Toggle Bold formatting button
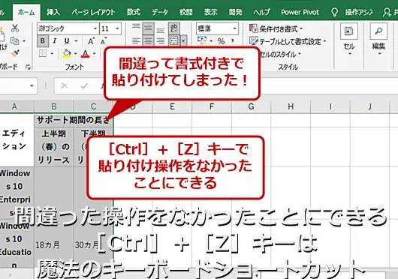The width and height of the screenshot is (398, 279). click(43, 41)
